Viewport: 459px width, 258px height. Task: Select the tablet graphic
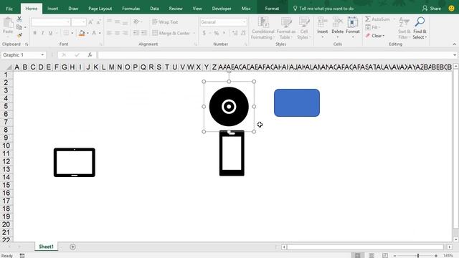(75, 163)
